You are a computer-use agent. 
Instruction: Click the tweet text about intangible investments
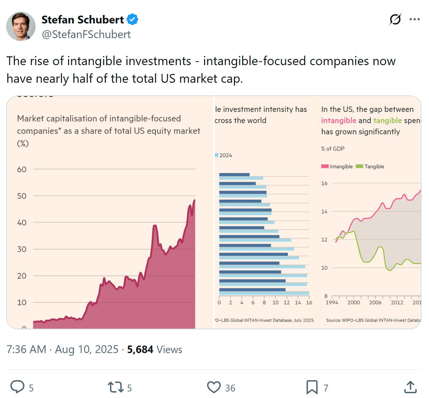201,70
